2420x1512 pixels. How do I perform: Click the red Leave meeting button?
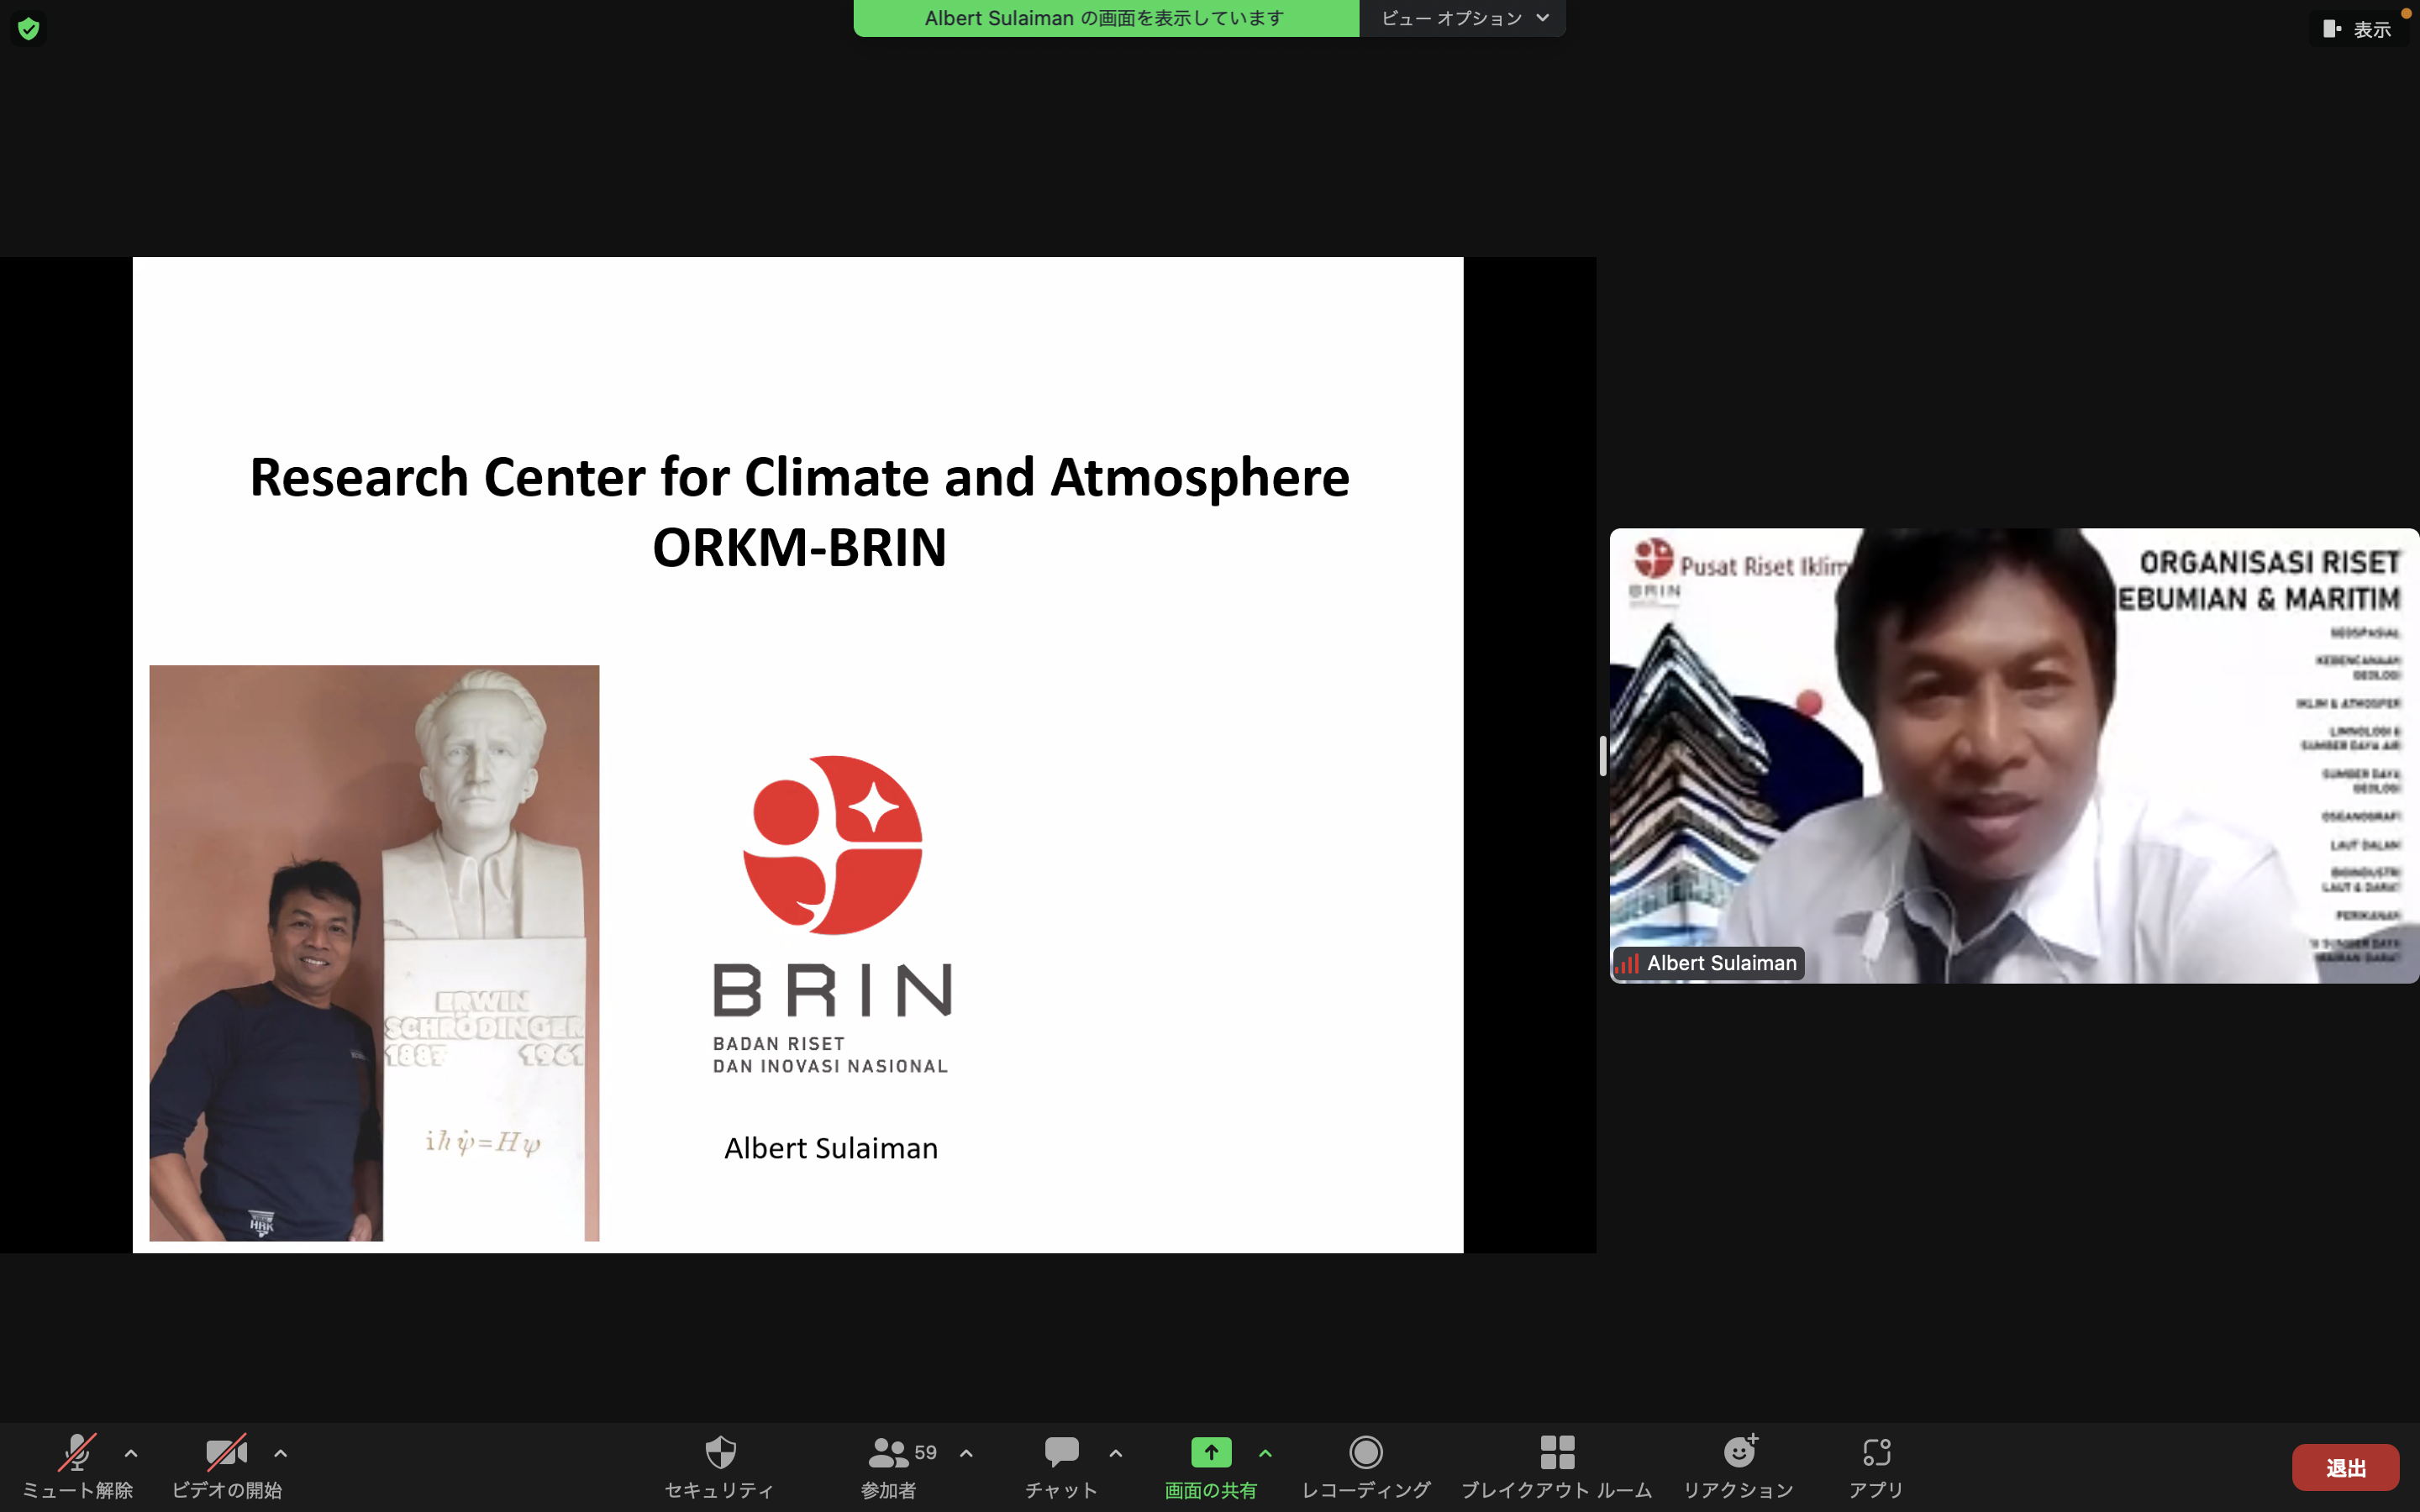[x=2345, y=1467]
